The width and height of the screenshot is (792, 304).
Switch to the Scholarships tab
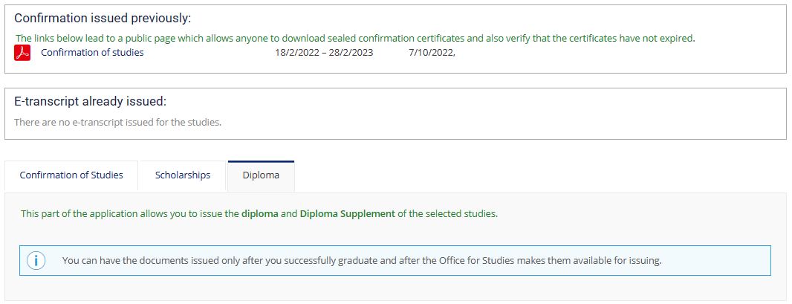[182, 175]
